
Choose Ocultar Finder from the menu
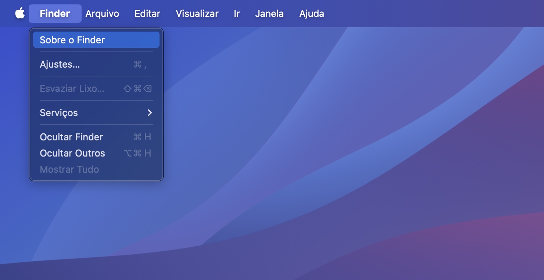click(71, 137)
